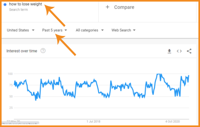Viewport: 200px width, 127px height.
Task: Click the arrow next to Web Search
Action: coord(134,30)
